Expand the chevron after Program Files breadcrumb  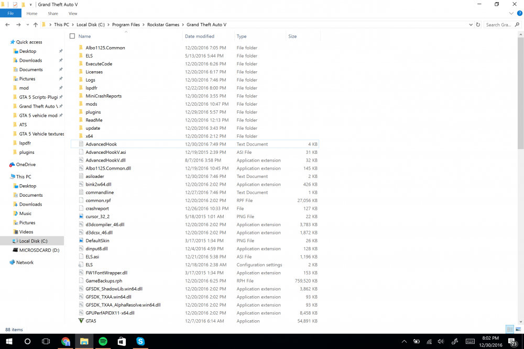[144, 25]
